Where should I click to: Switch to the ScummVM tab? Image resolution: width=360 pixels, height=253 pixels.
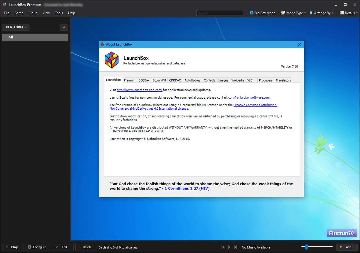[159, 80]
